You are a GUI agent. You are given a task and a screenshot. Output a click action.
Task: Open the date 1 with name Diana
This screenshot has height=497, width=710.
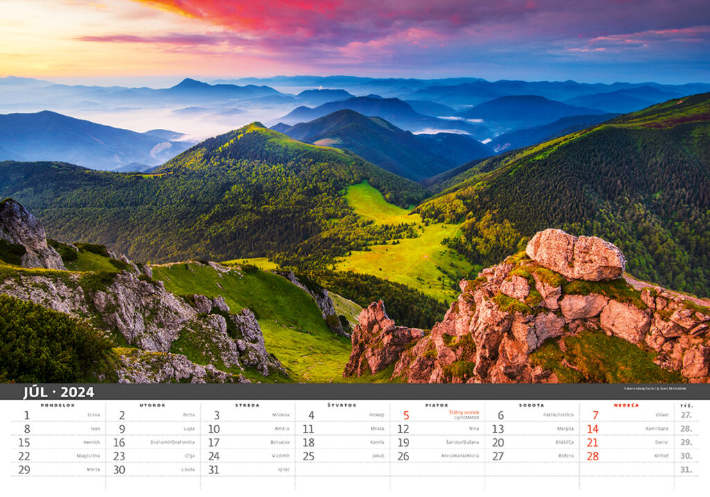[x=27, y=415]
